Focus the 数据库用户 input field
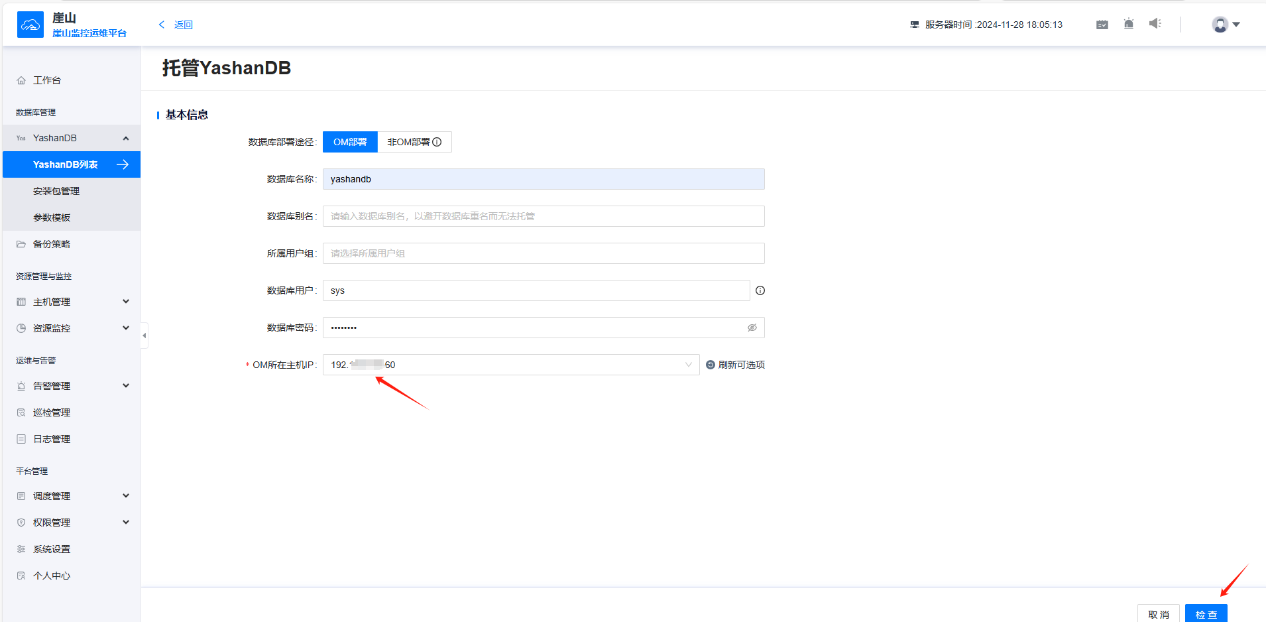 click(536, 290)
